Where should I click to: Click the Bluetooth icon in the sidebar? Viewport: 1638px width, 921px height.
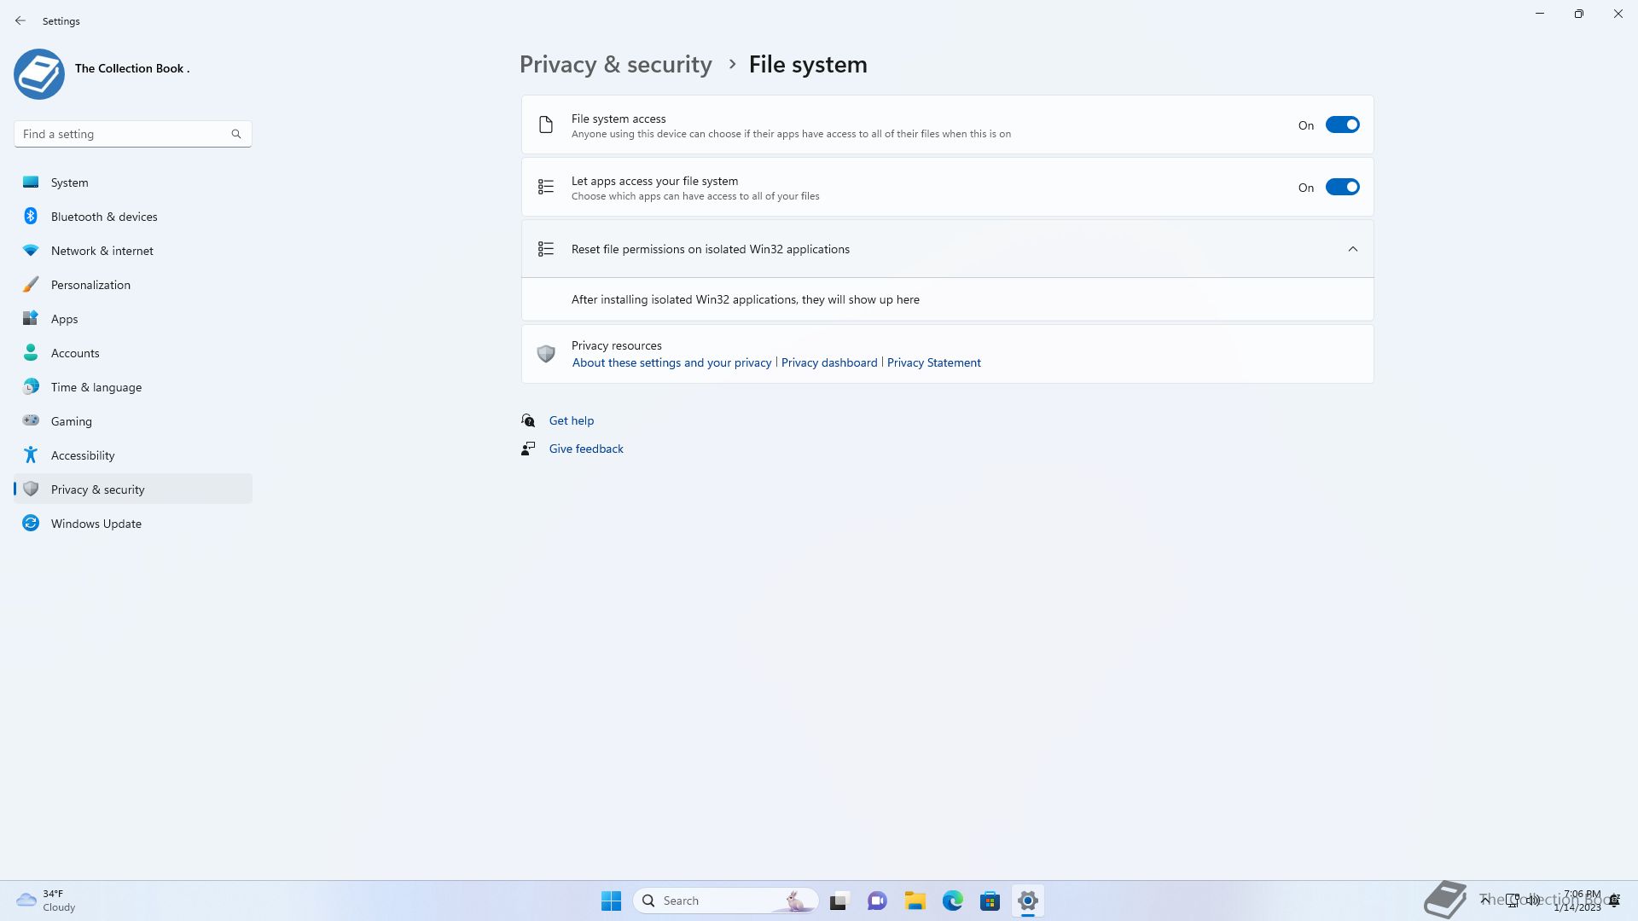pos(31,216)
